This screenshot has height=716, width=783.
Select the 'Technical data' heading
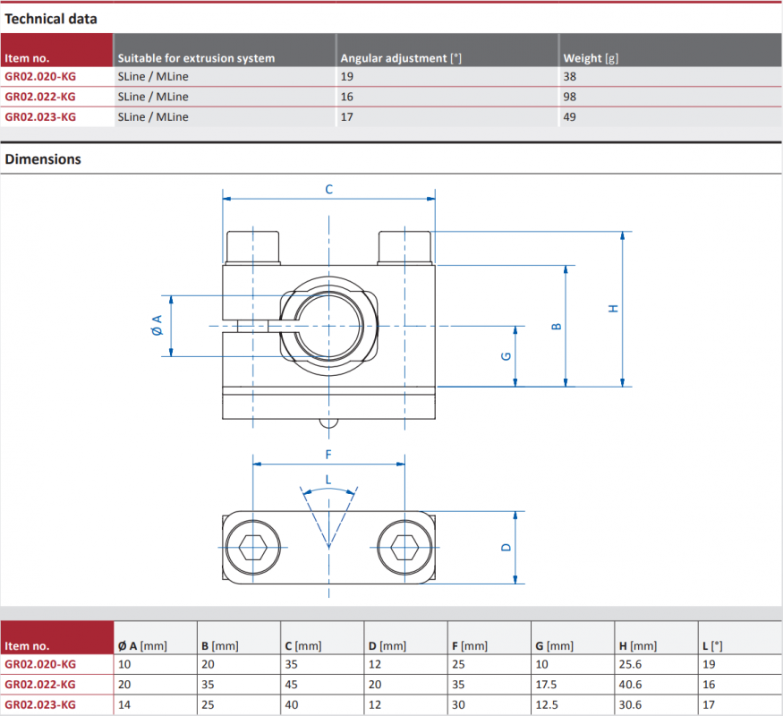click(50, 19)
